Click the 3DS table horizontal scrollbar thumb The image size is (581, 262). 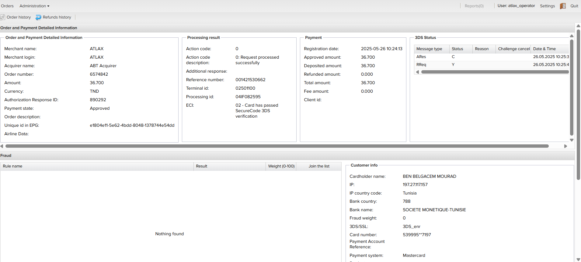coord(495,72)
